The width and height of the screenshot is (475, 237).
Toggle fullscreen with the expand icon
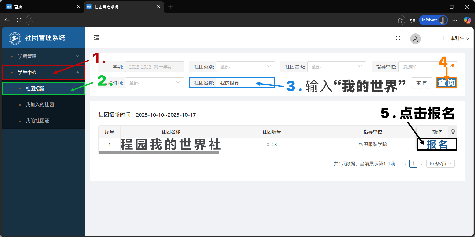[x=398, y=38]
